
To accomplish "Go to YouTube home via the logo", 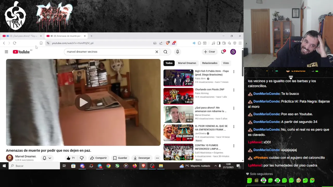I will (21, 52).
